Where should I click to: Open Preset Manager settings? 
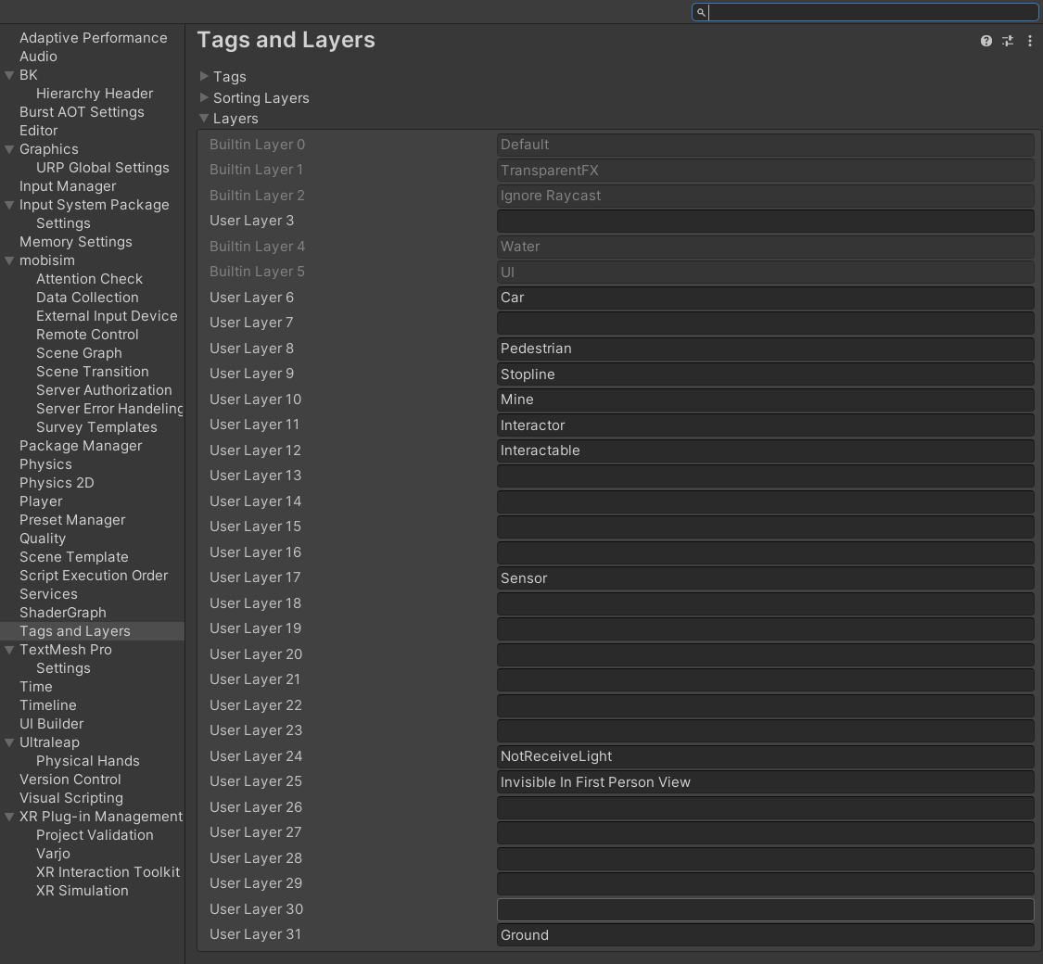72,521
